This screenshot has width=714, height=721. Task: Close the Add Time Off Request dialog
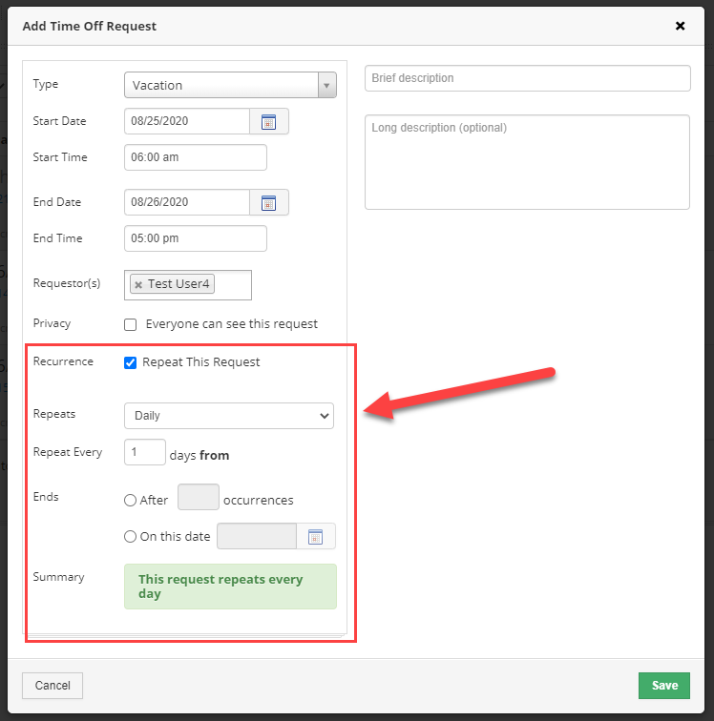(x=680, y=27)
